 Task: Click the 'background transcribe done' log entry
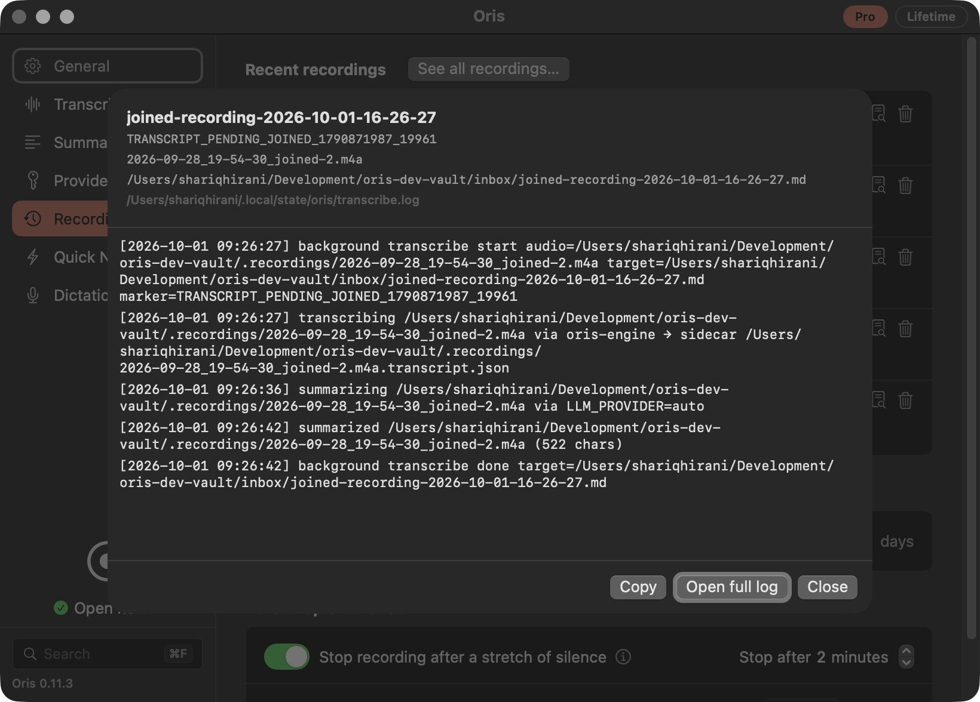pyautogui.click(x=476, y=474)
